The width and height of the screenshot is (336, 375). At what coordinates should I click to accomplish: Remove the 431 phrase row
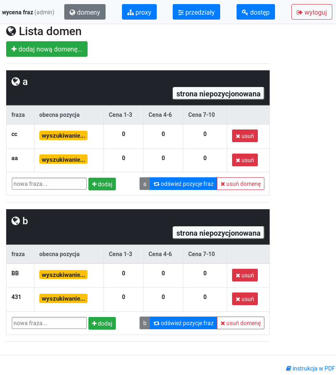pyautogui.click(x=245, y=299)
